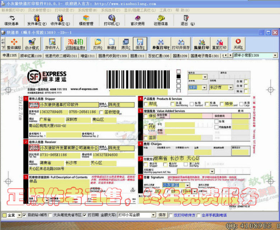Tick the 包装 packaging checkbox

(x=216, y=121)
